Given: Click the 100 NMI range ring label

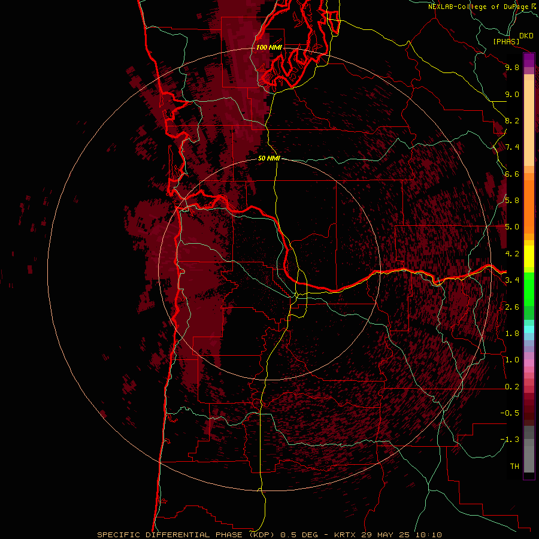Looking at the screenshot, I should tap(269, 47).
